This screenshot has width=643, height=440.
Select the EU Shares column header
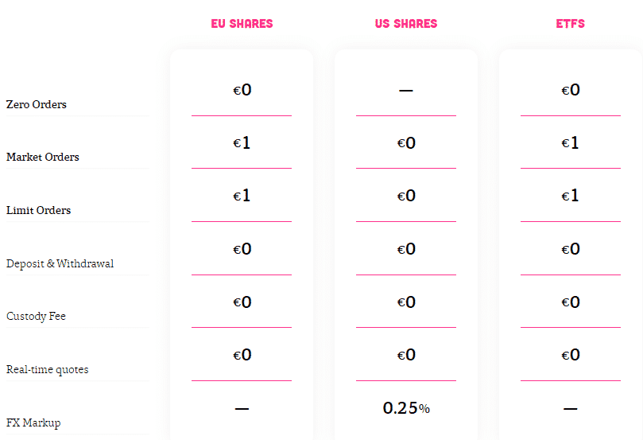click(x=242, y=24)
